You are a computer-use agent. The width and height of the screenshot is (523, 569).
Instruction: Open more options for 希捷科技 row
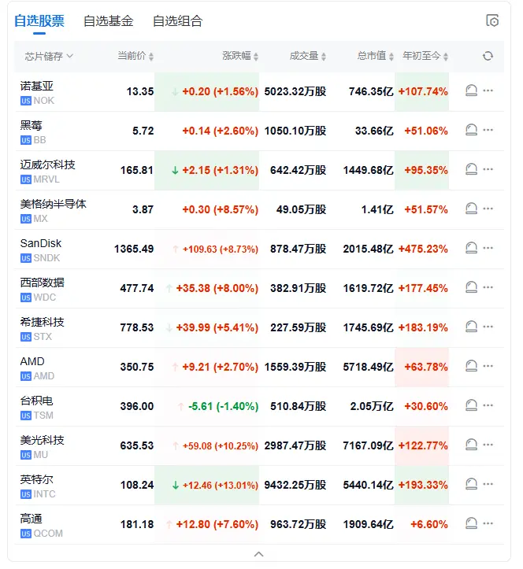click(488, 327)
